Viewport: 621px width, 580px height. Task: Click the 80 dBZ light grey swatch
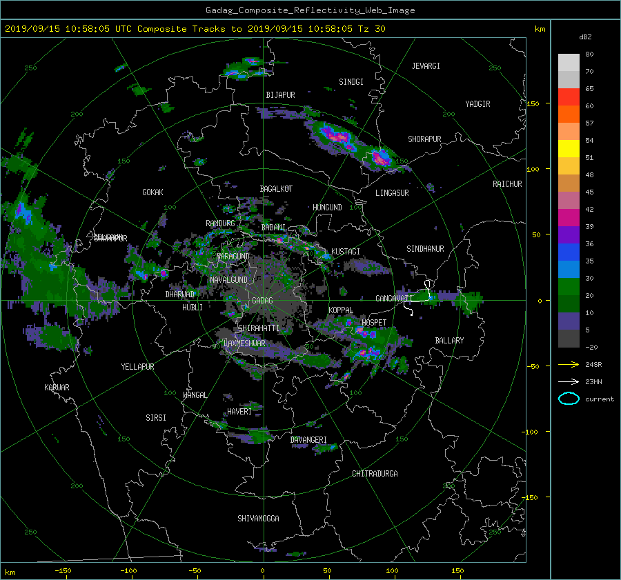pyautogui.click(x=569, y=62)
